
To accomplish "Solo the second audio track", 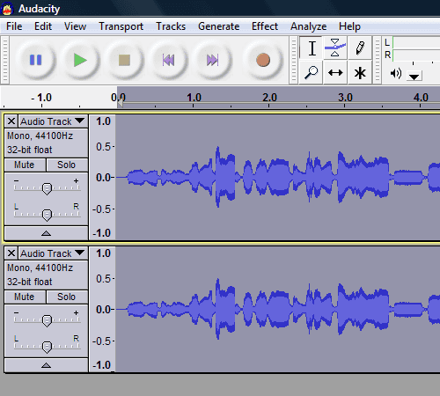I will click(67, 297).
